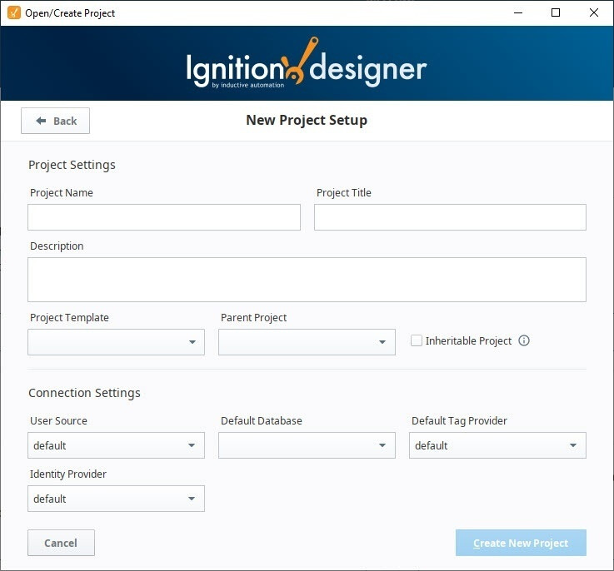Open the Identity Provider dropdown

click(116, 499)
